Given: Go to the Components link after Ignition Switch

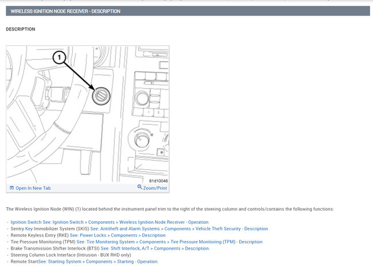Looking at the screenshot, I should (102, 222).
